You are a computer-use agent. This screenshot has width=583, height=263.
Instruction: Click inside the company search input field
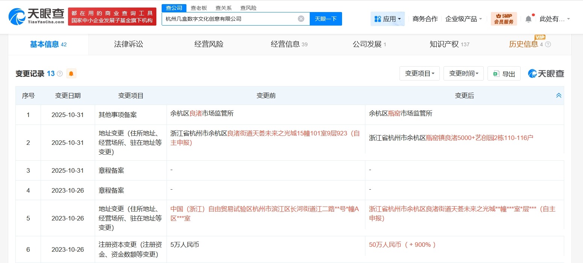[226, 18]
